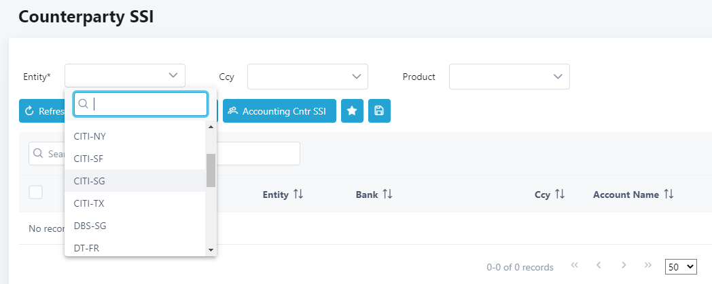Viewport: 712px width, 284px height.
Task: Jump to last page double-arrow
Action: click(x=648, y=266)
